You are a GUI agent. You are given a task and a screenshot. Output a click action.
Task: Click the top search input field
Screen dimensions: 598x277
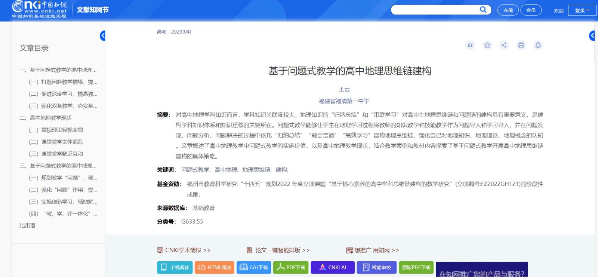point(434,10)
